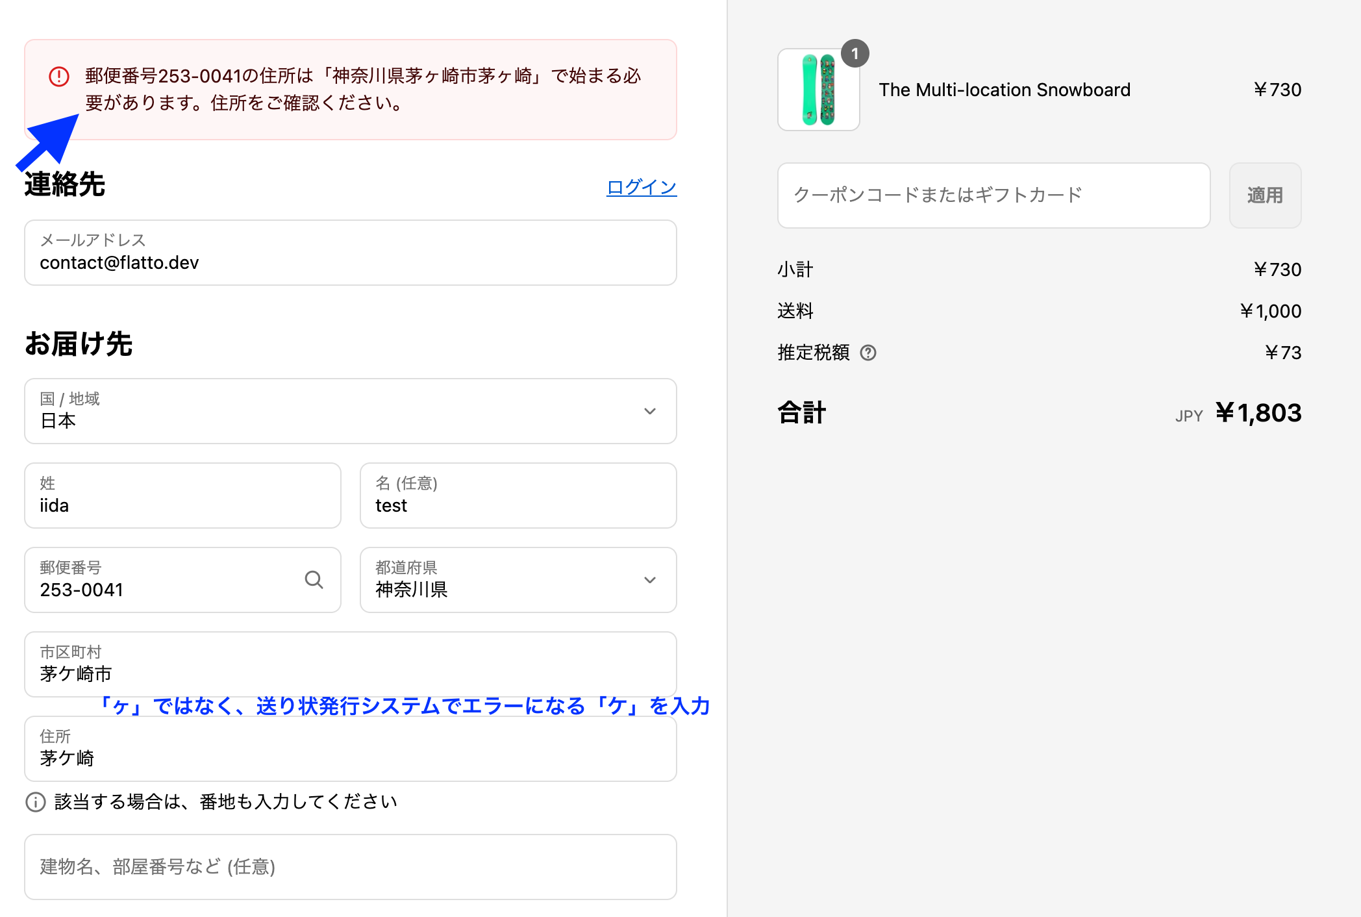Click the snowboard product thumbnail image
1361x917 pixels.
[x=818, y=90]
